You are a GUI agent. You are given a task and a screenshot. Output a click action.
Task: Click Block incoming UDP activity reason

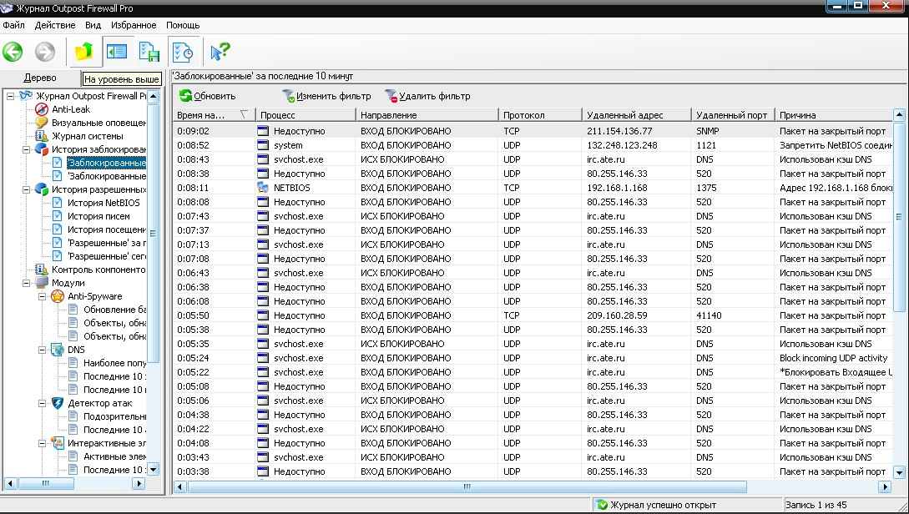(834, 358)
